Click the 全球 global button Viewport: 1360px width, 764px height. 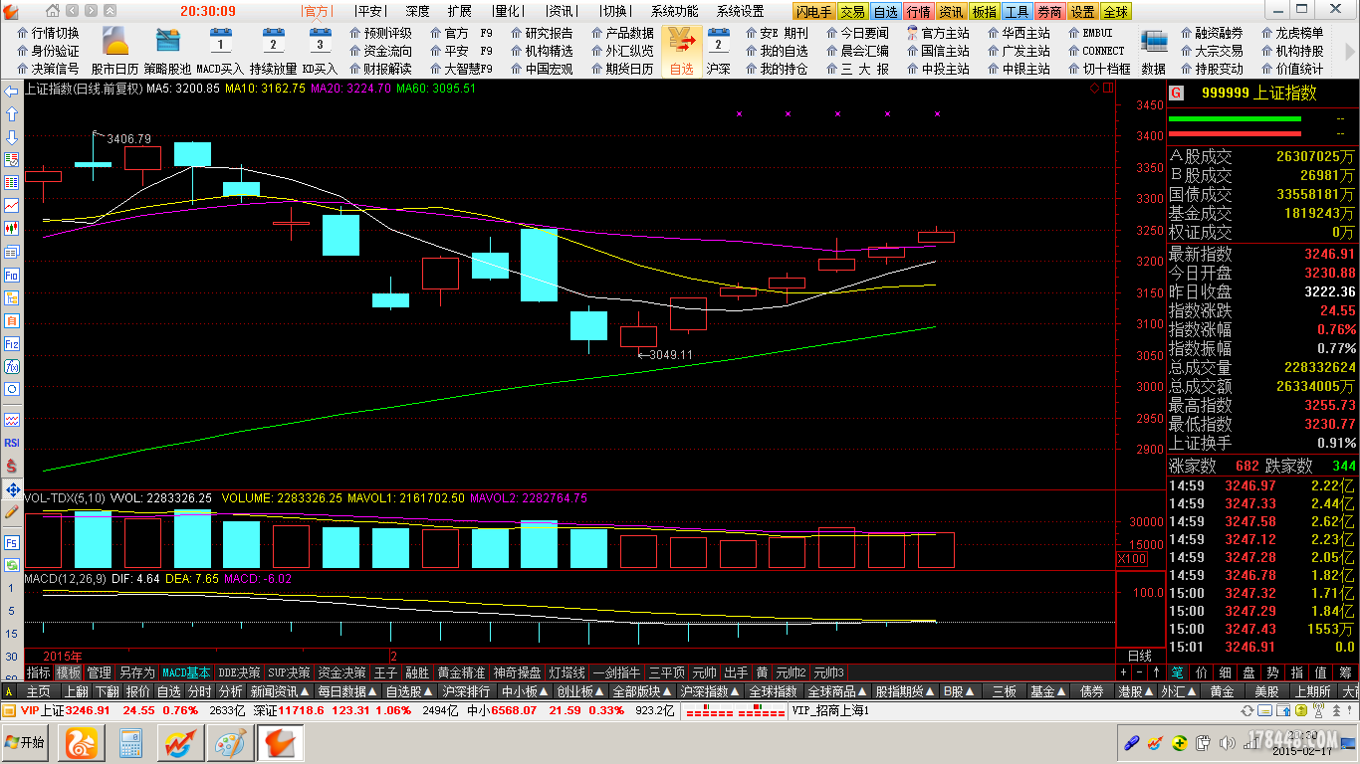click(1116, 12)
